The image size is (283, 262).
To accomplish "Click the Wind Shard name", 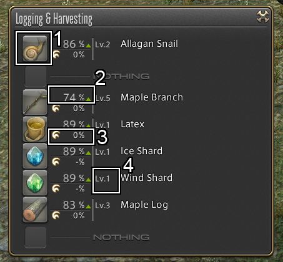I will coord(147,178).
